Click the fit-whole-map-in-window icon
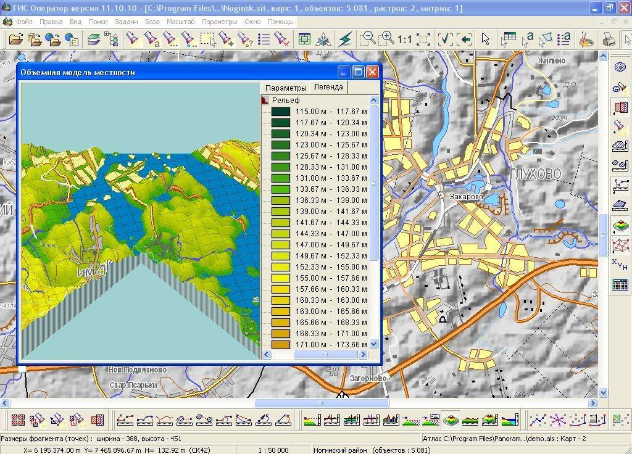The width and height of the screenshot is (632, 454). pos(423,39)
